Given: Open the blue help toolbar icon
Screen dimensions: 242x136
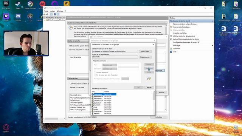Looking at the screenshot, I should click(55, 14).
